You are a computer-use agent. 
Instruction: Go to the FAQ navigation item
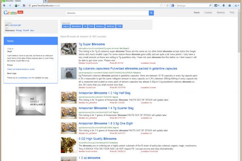(x=232, y=13)
